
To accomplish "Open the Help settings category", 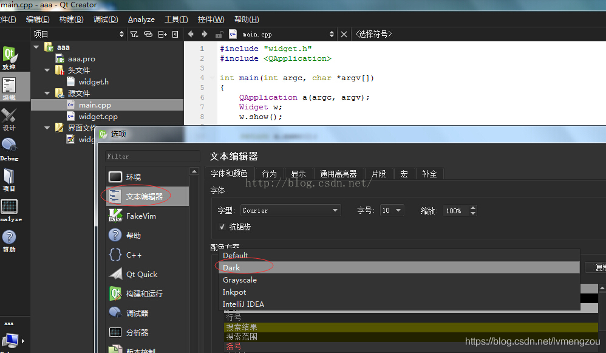I will point(148,235).
